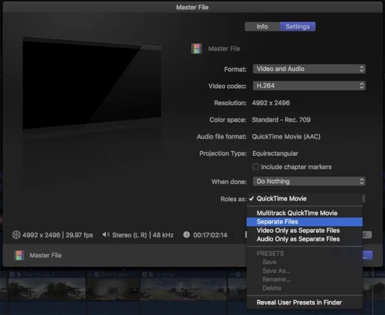Click the 360 video resolution icon

coord(16,235)
